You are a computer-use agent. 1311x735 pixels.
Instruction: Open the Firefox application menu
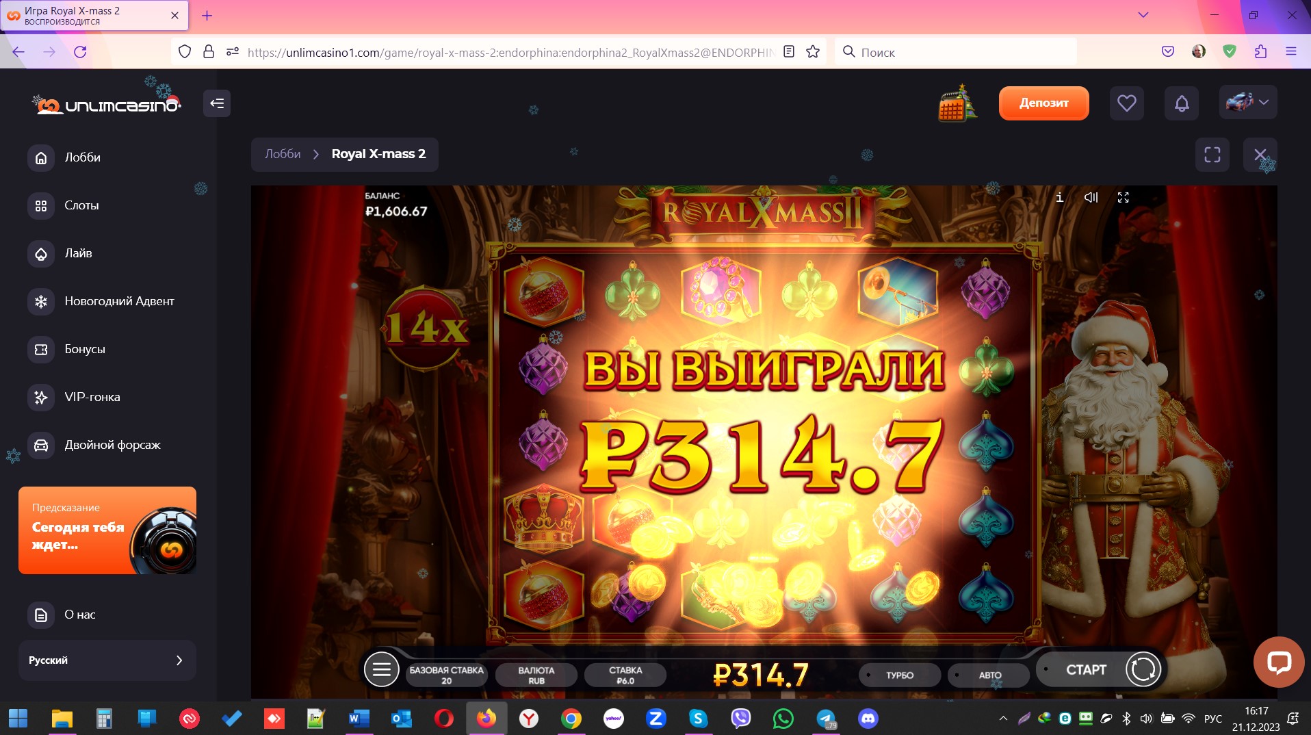(1291, 52)
